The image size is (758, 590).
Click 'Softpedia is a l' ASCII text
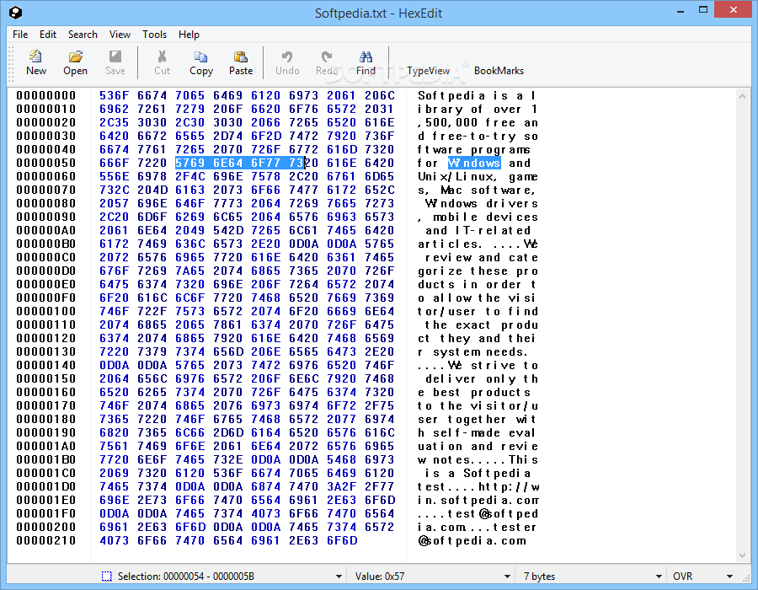(x=478, y=96)
